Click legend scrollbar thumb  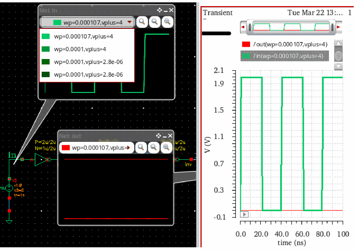coord(338,56)
